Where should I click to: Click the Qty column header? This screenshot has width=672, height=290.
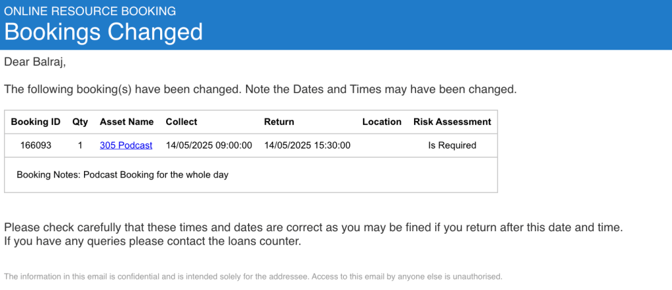pyautogui.click(x=80, y=122)
